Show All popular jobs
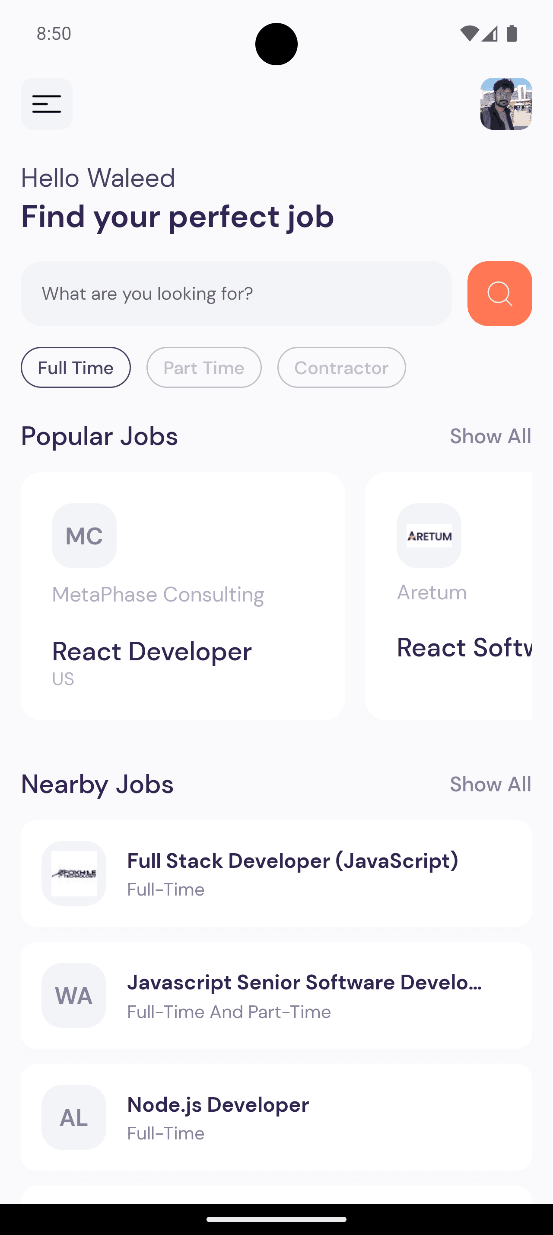This screenshot has height=1235, width=553. 490,436
